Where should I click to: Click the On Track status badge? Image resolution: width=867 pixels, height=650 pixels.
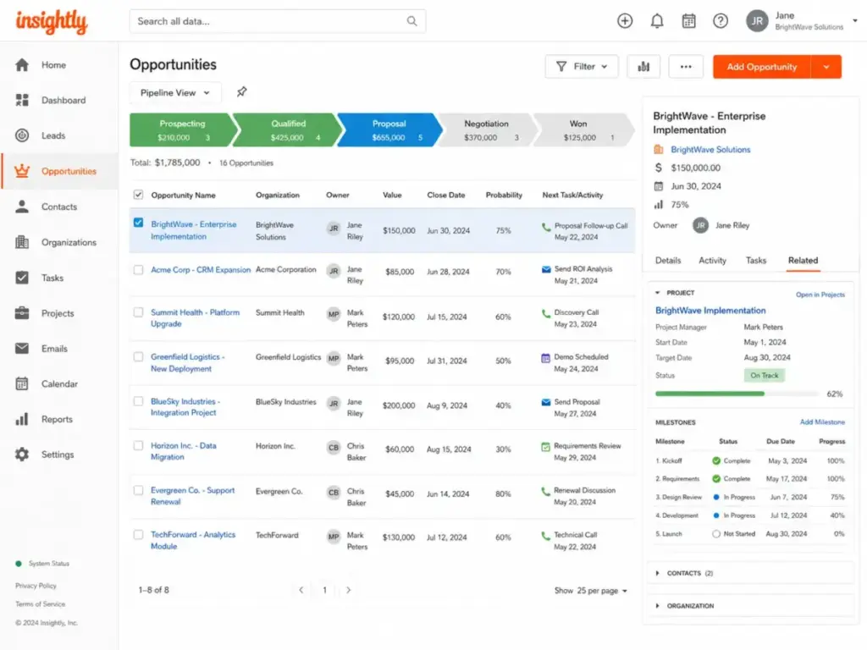[x=765, y=375]
